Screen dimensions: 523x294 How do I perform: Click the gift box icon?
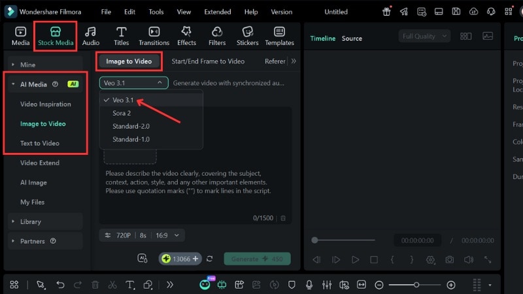(386, 12)
